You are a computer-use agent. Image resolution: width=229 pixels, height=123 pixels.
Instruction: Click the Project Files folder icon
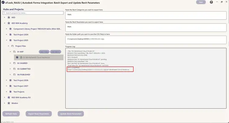click(x=13, y=46)
